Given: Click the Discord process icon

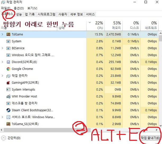Looking at the screenshot, I should pyautogui.click(x=8, y=62).
